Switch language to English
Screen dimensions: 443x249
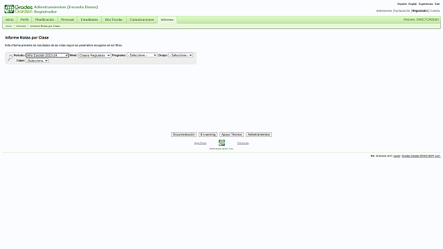tap(413, 4)
